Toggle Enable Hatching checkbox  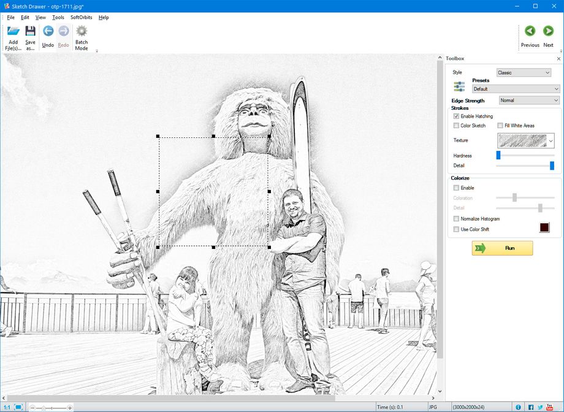456,116
